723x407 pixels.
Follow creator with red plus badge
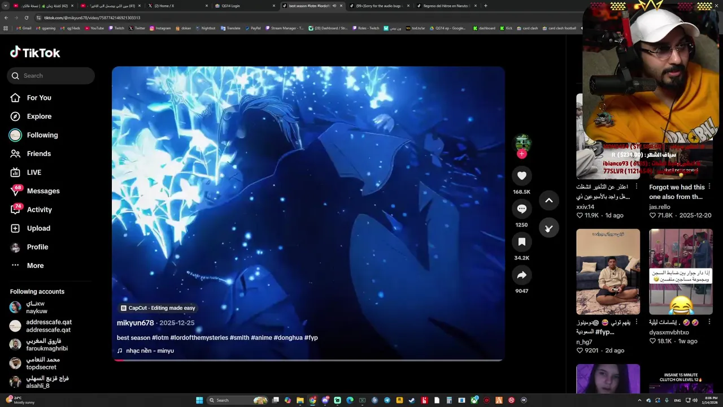pyautogui.click(x=521, y=154)
